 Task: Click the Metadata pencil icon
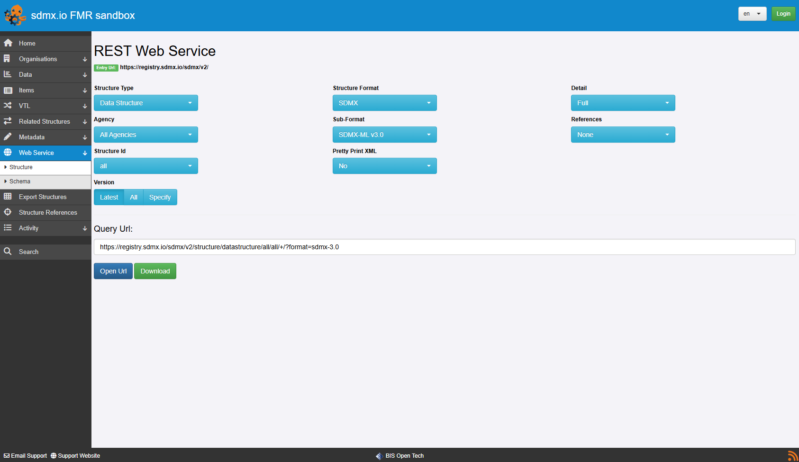(x=8, y=137)
